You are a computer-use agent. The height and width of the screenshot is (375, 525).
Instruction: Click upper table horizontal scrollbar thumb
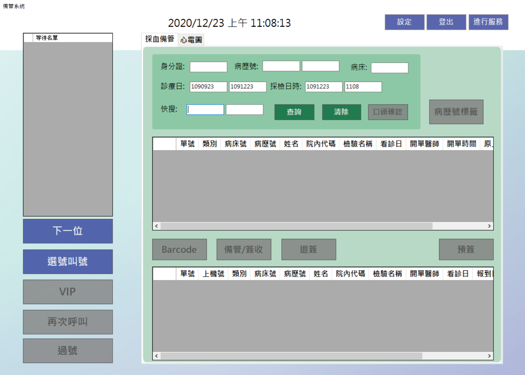[296, 226]
